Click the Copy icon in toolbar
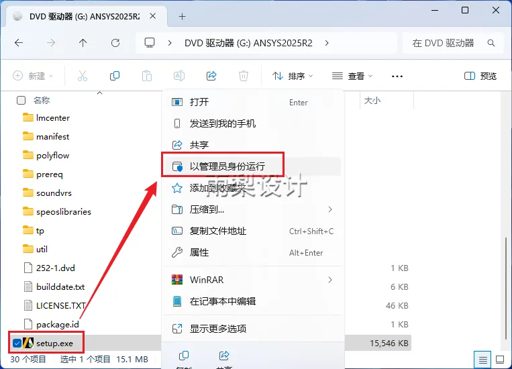Viewport: 512px width, 369px height. point(115,76)
